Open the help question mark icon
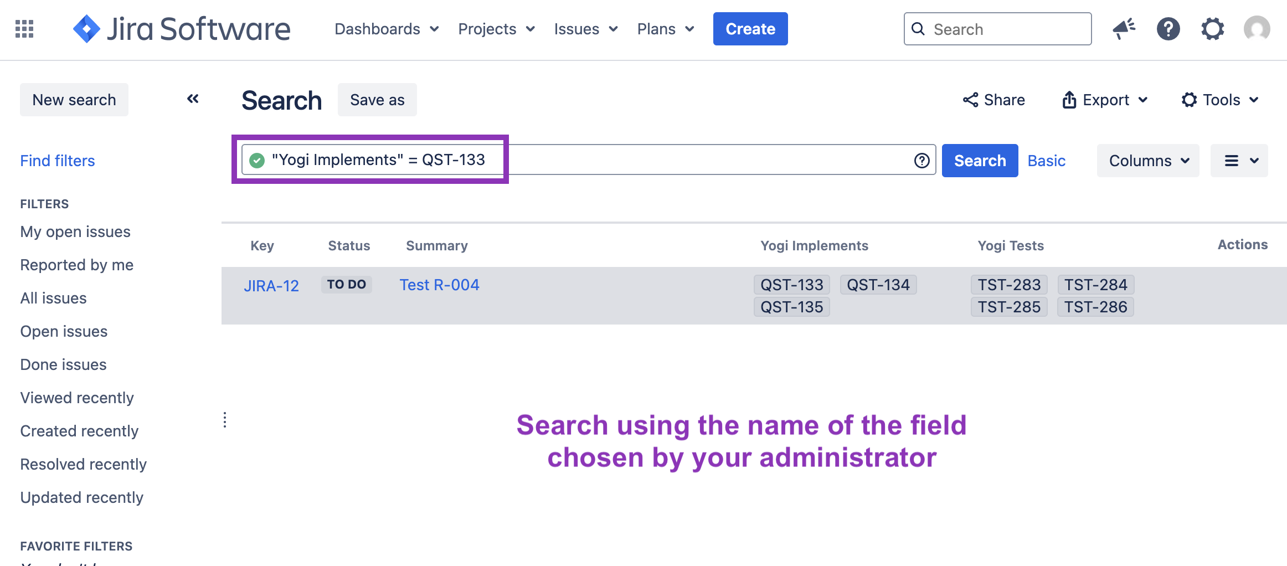Viewport: 1287px width, 566px height. pyautogui.click(x=1168, y=29)
